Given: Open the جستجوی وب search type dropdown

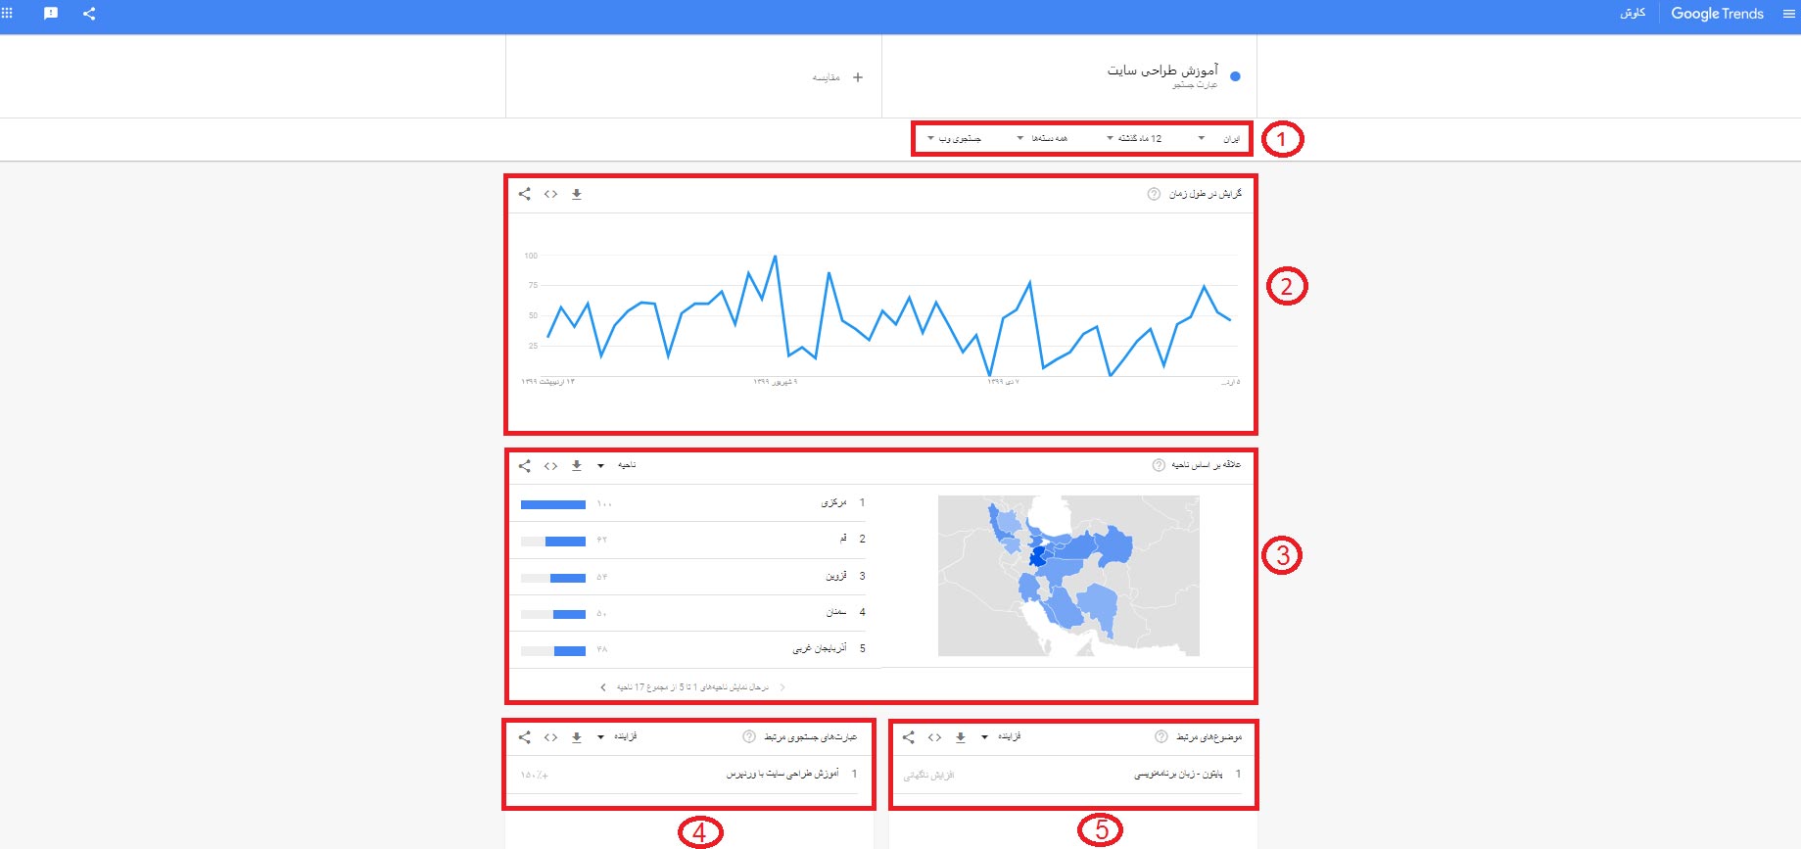Looking at the screenshot, I should [x=954, y=139].
